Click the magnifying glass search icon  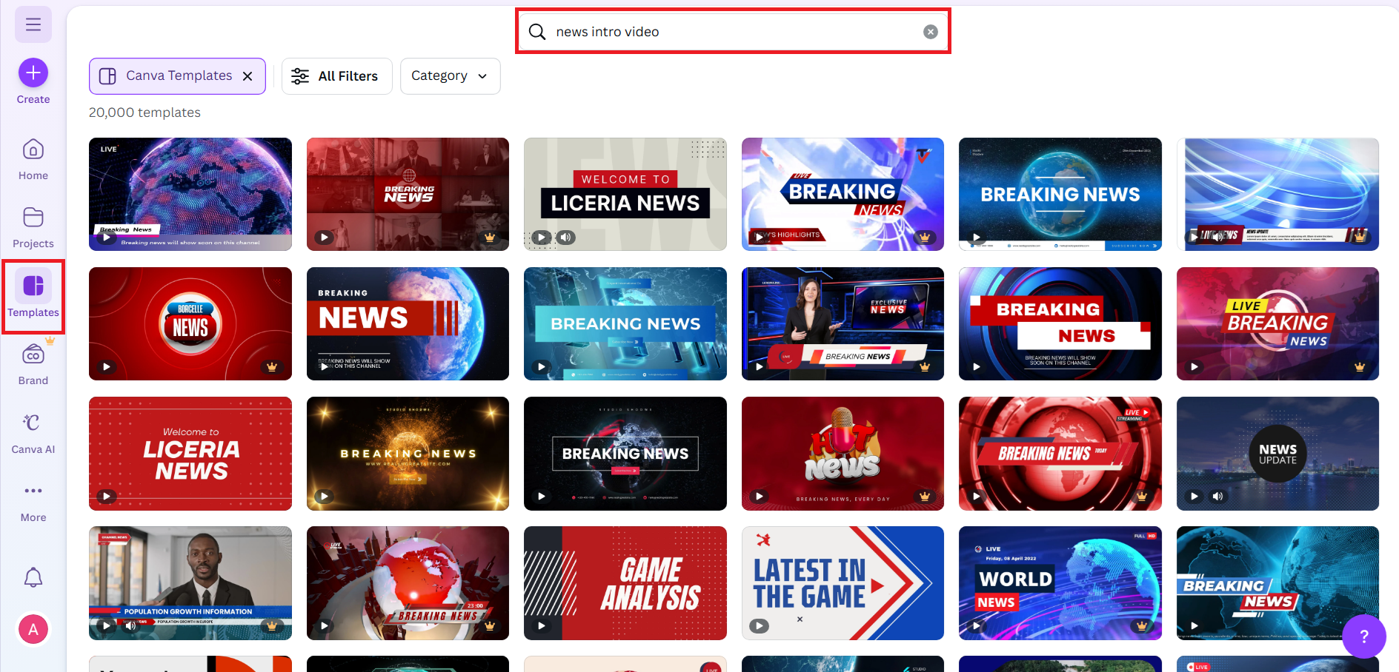[537, 32]
